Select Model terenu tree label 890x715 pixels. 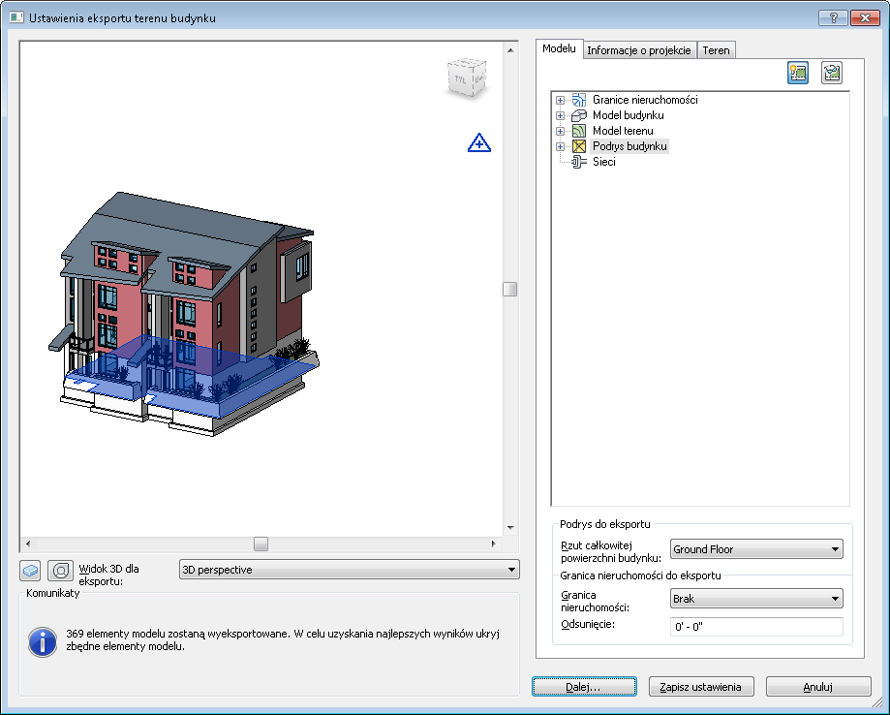click(623, 131)
